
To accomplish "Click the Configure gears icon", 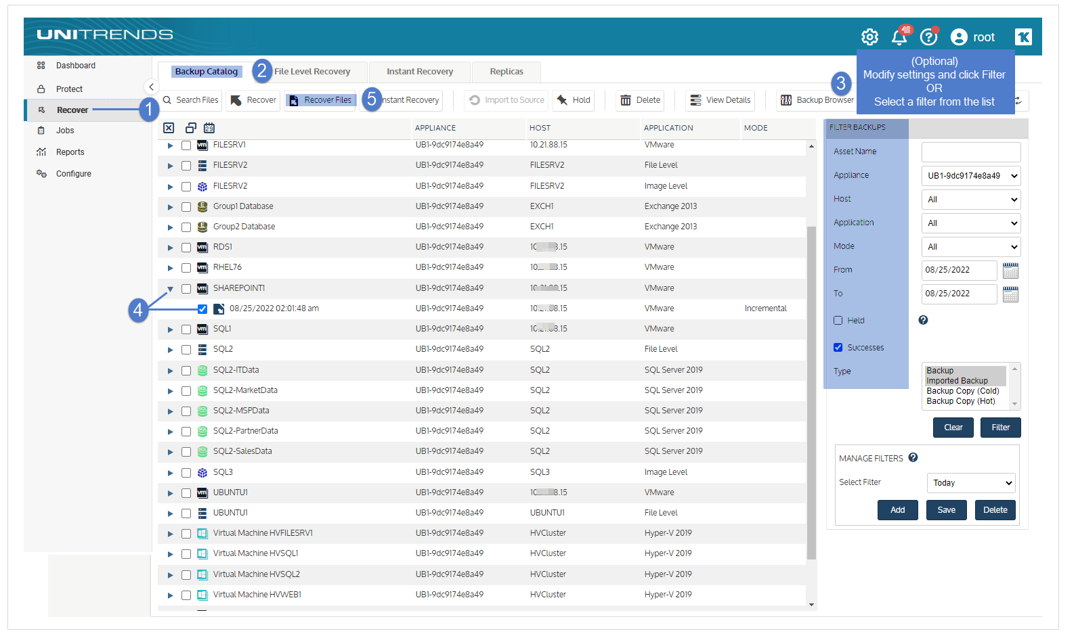I will [x=41, y=174].
